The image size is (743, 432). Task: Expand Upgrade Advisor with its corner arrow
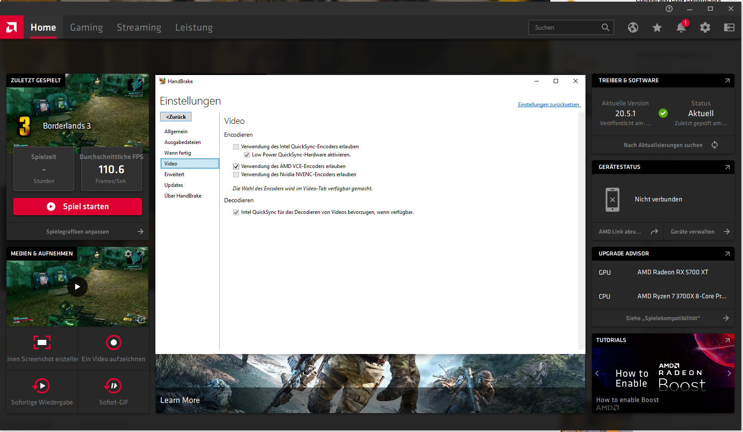tap(728, 253)
